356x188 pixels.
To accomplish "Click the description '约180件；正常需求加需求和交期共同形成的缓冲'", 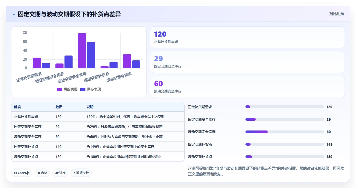I will click(x=124, y=157).
